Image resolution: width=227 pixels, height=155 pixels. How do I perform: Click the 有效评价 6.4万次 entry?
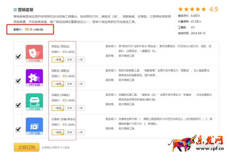189,16
